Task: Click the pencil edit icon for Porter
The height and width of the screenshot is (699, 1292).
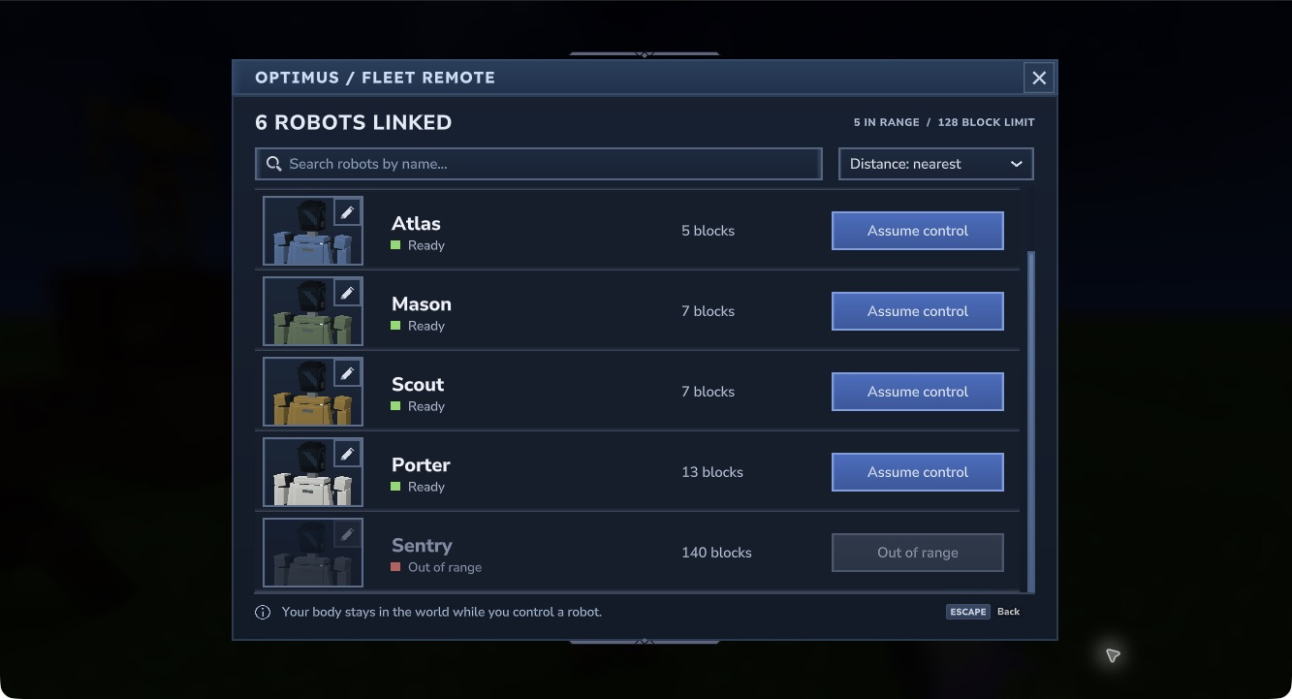Action: [x=347, y=454]
